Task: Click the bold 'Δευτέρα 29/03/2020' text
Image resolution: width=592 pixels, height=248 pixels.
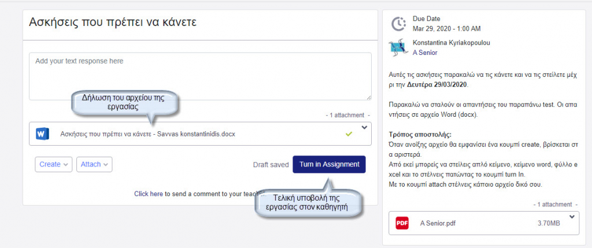Action: (438, 85)
